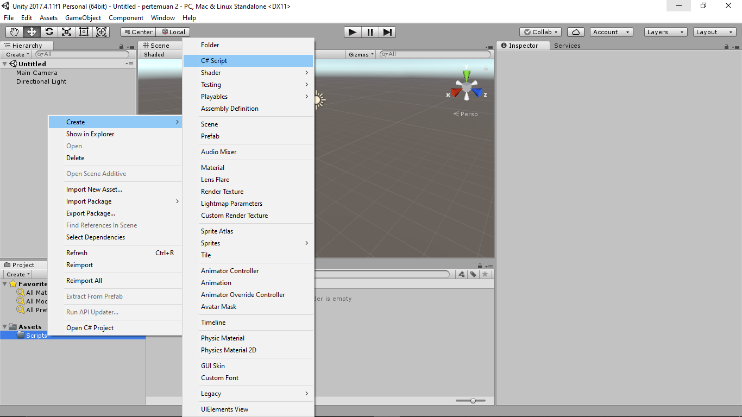Switch to the Services tab
Viewport: 742px width, 417px height.
(567, 46)
